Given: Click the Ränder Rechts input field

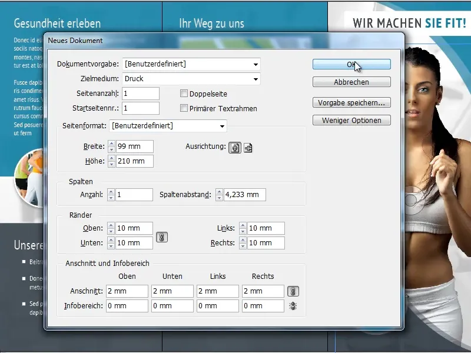Looking at the screenshot, I should click(x=266, y=243).
